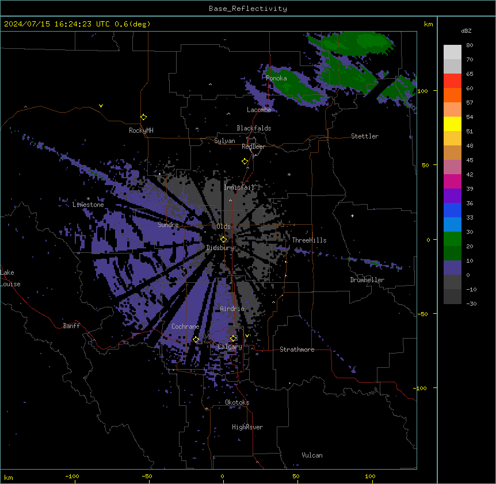Click the Vulcan town label
Screen dimensions: 496x484
pos(312,455)
